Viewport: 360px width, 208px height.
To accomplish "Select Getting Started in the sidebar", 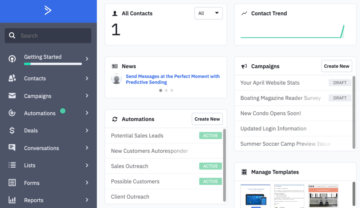I will click(x=42, y=56).
